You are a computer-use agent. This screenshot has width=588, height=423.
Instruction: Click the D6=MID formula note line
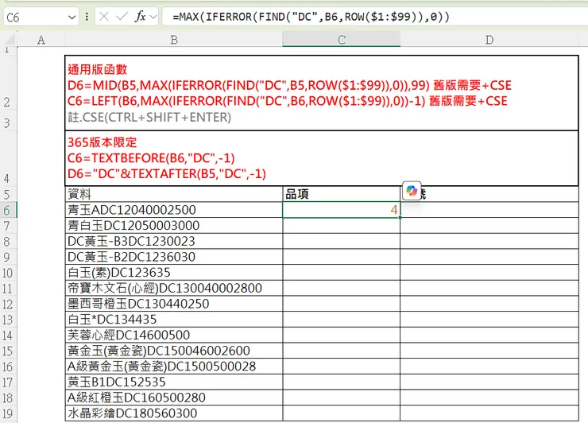pyautogui.click(x=289, y=86)
